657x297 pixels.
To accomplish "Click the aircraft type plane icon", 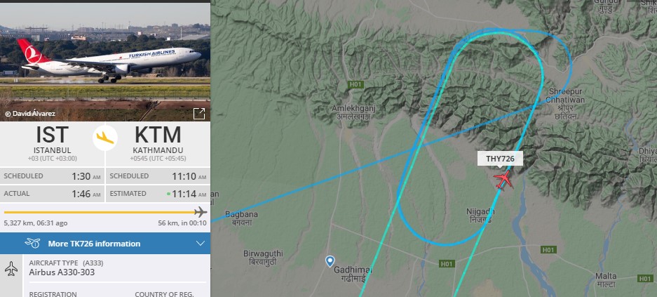I will [11, 268].
